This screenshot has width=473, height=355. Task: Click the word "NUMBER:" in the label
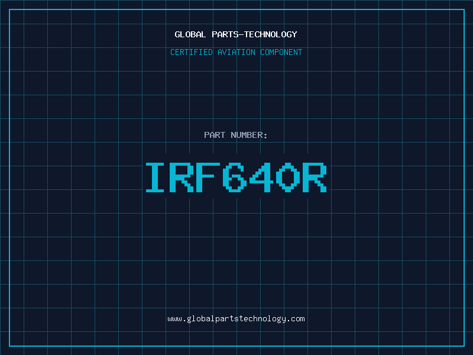[x=249, y=135]
